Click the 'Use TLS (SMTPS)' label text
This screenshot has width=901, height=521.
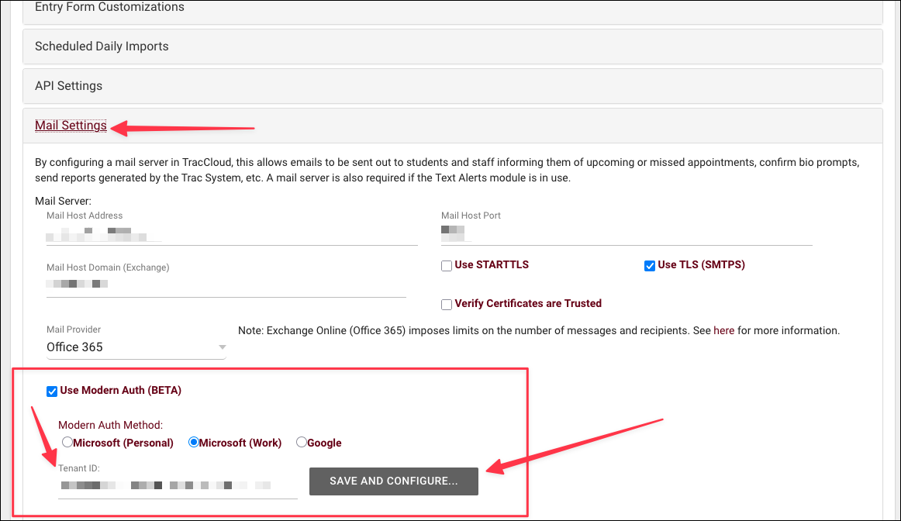(x=701, y=265)
